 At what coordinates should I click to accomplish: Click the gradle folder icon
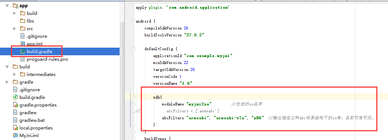click(x=15, y=82)
